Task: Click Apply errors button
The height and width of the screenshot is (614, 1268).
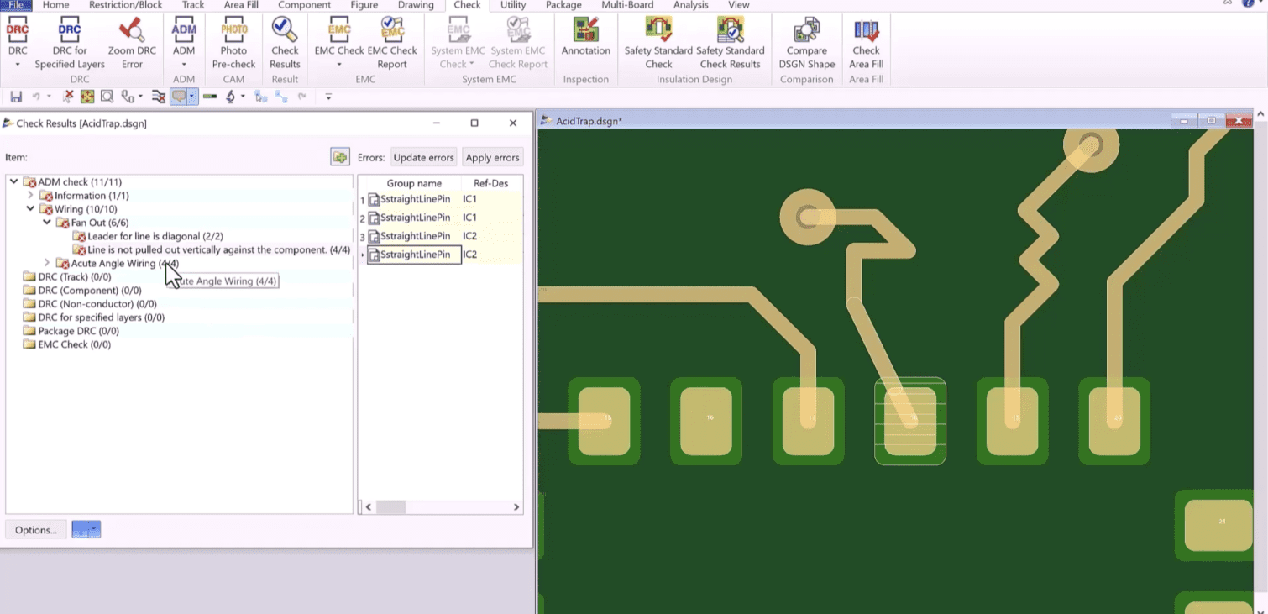Action: (x=492, y=157)
